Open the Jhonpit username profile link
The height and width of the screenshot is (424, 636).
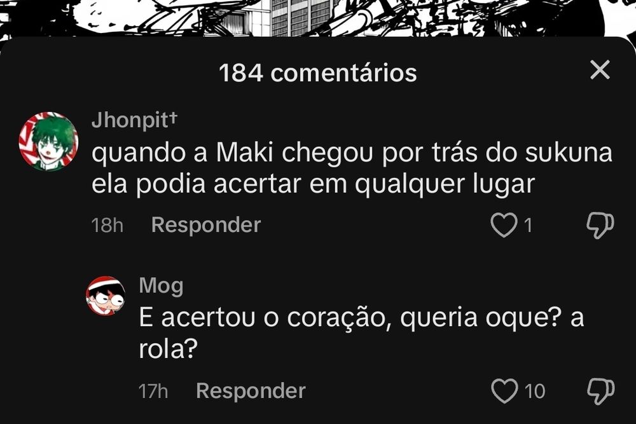coord(134,120)
